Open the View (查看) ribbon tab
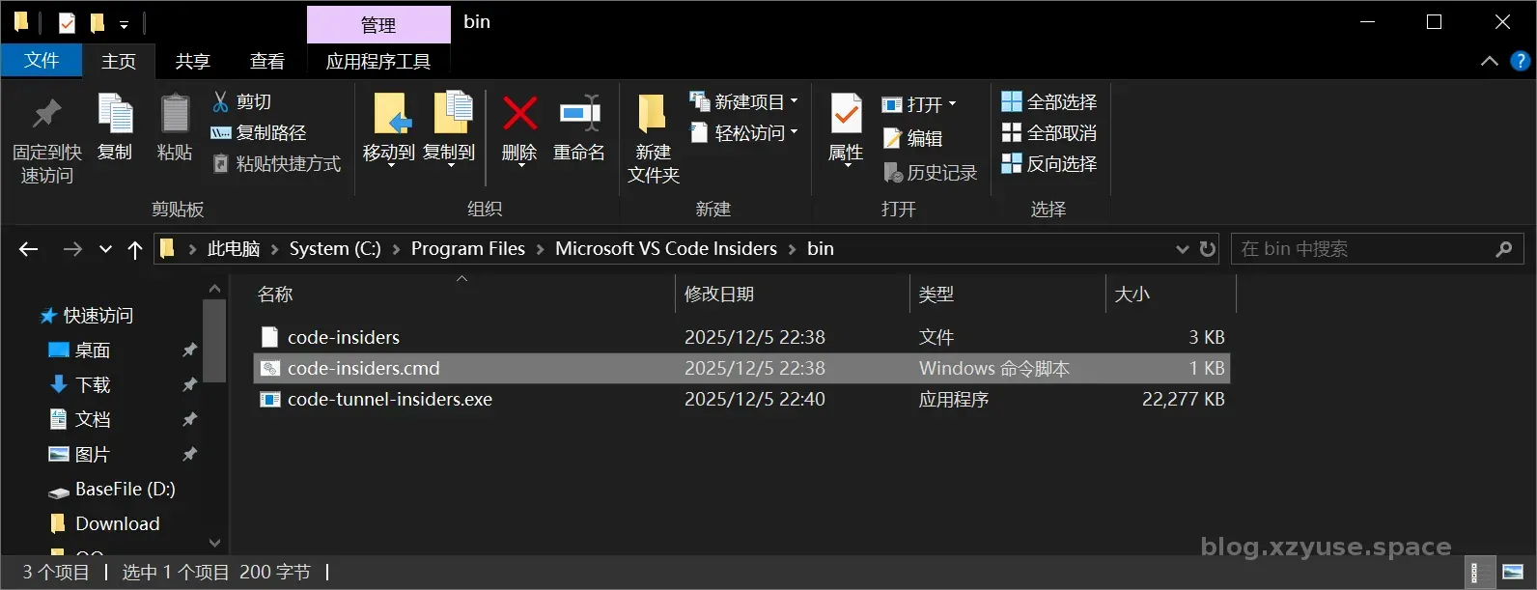This screenshot has height=590, width=1537. coord(267,61)
